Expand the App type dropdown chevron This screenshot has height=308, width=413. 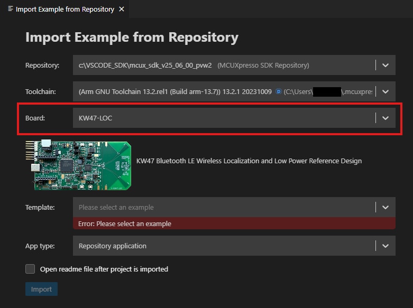pos(386,246)
